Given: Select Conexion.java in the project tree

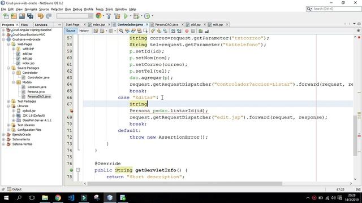Looking at the screenshot, I should tap(37, 87).
